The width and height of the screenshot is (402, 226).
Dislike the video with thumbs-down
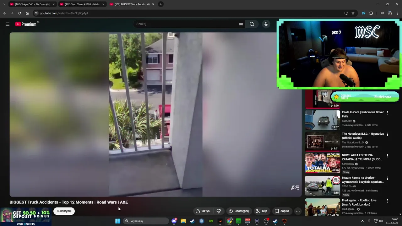(219, 211)
